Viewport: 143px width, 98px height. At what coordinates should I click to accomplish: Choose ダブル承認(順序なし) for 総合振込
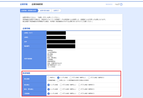(x=61, y=85)
